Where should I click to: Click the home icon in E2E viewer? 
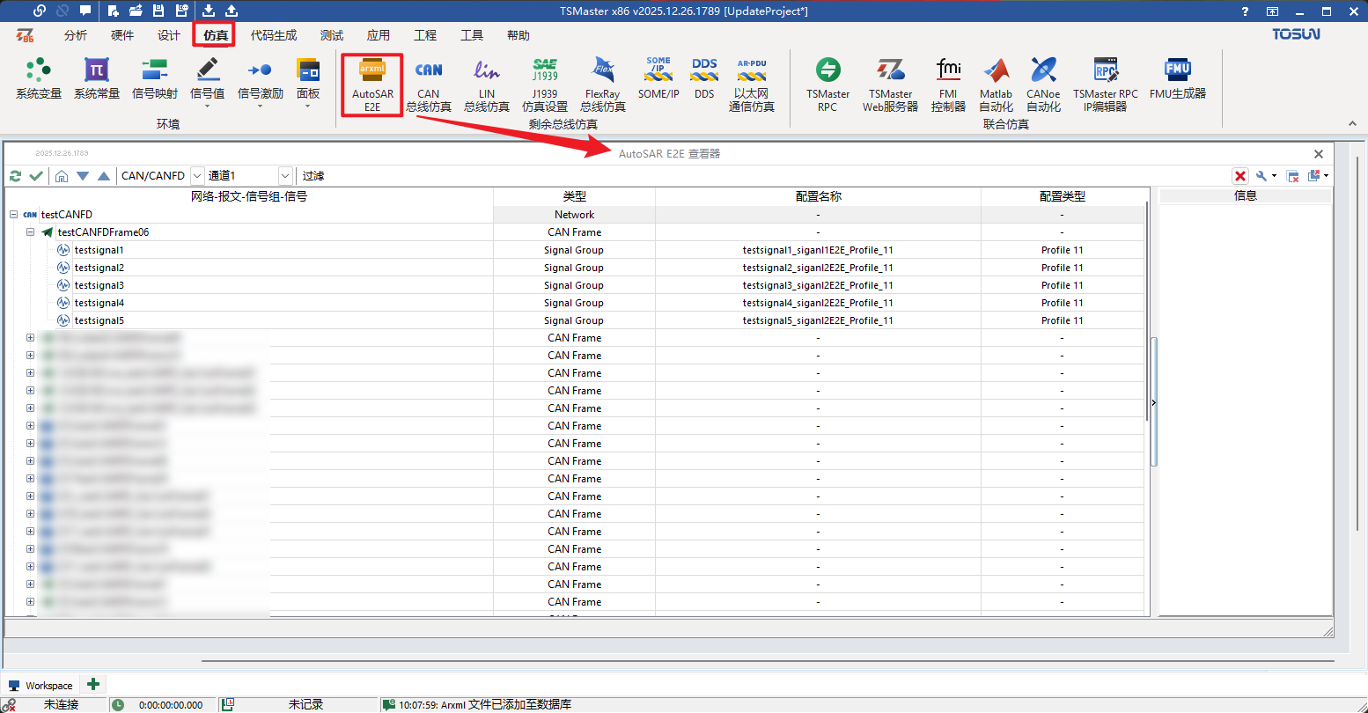click(61, 176)
